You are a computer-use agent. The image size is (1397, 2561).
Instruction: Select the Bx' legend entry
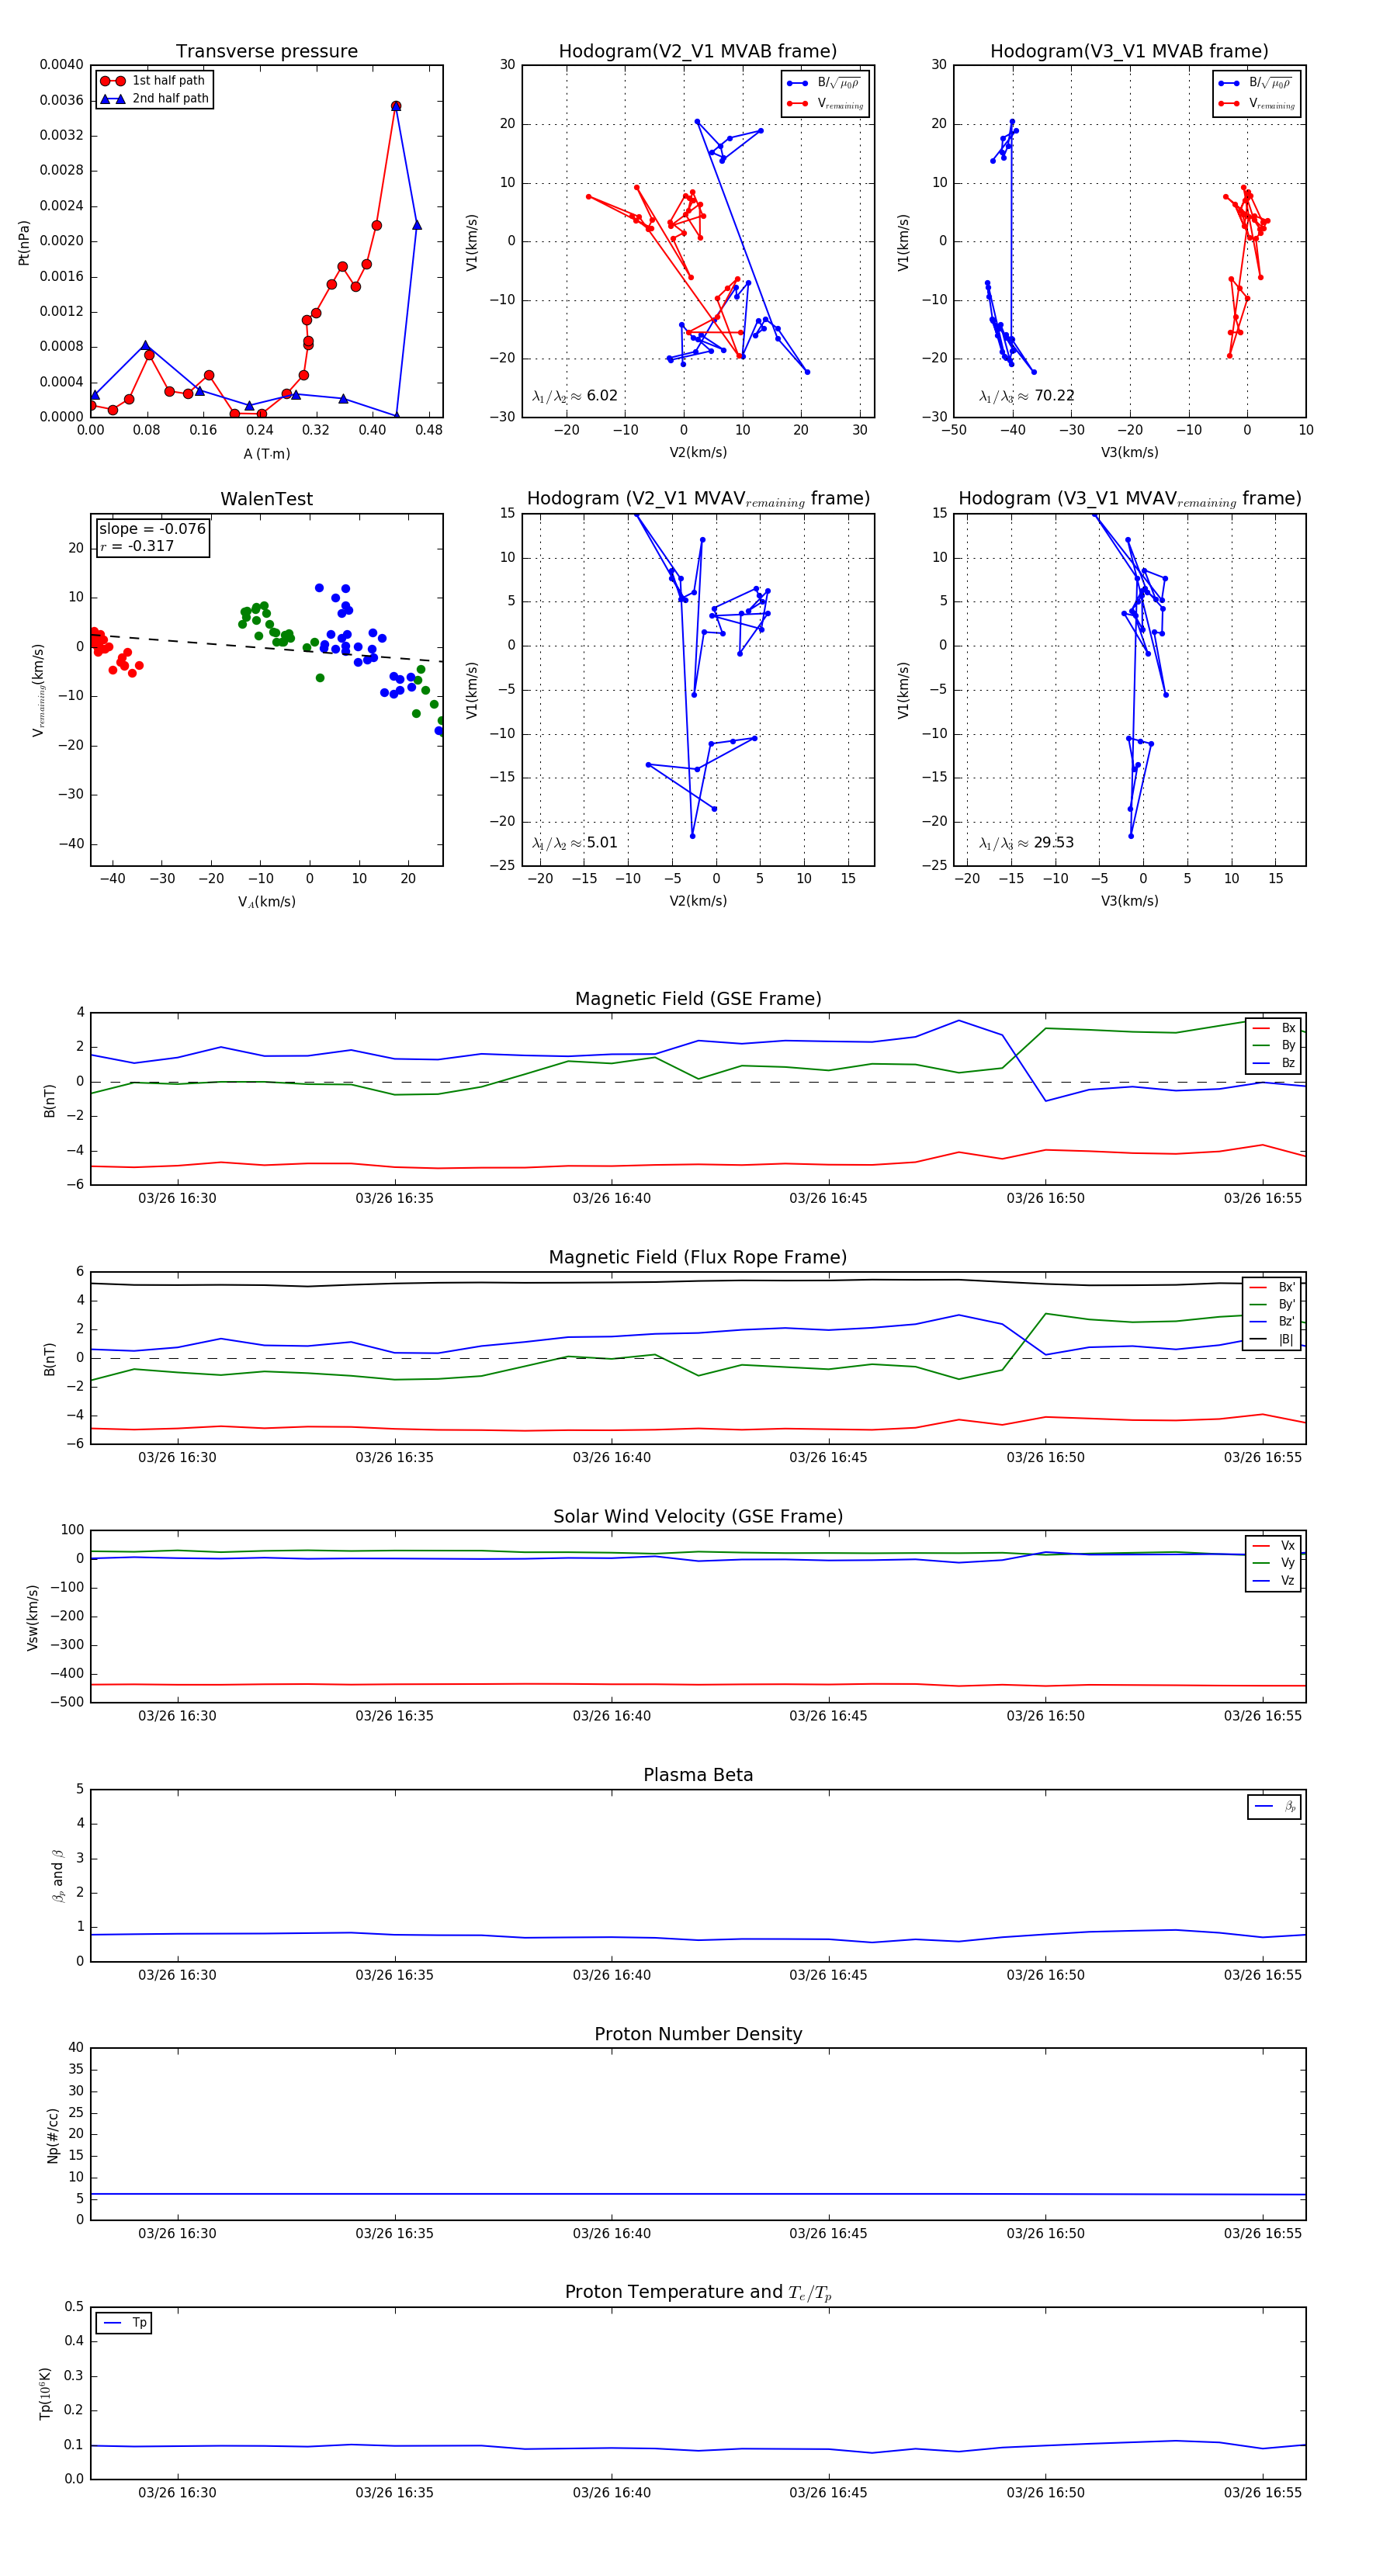[1273, 1287]
